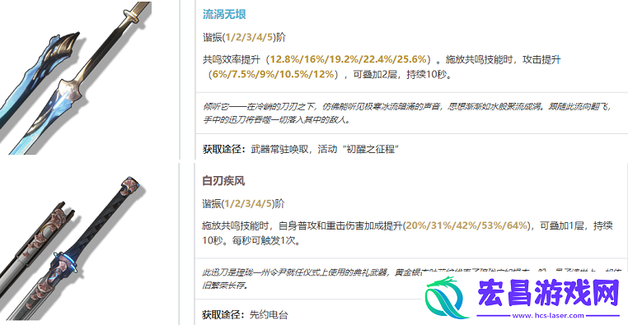Click the 流涡无垠 weapon title

pos(224,14)
